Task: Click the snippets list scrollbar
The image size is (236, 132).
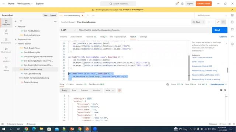Action: (228, 70)
